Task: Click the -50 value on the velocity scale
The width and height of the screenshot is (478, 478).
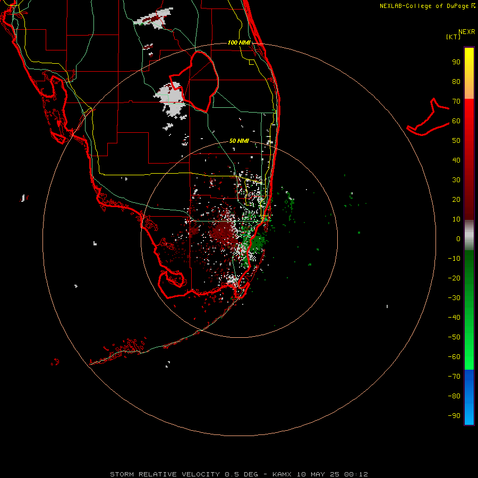Action: pyautogui.click(x=454, y=337)
